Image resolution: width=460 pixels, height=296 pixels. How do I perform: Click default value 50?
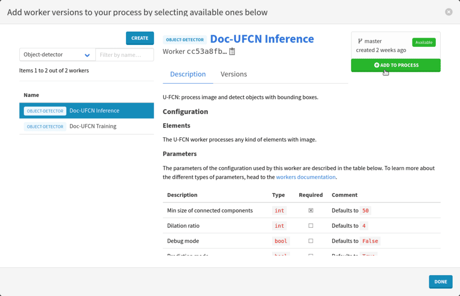tap(365, 211)
